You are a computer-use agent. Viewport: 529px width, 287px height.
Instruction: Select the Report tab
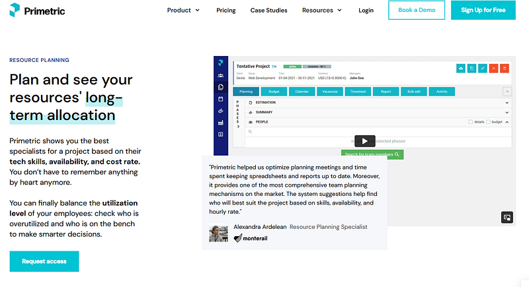[386, 92]
